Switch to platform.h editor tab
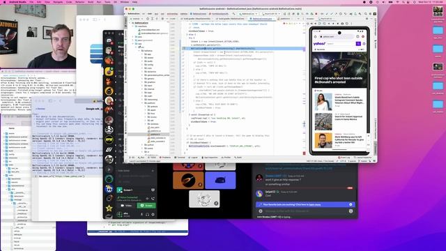 (285, 19)
